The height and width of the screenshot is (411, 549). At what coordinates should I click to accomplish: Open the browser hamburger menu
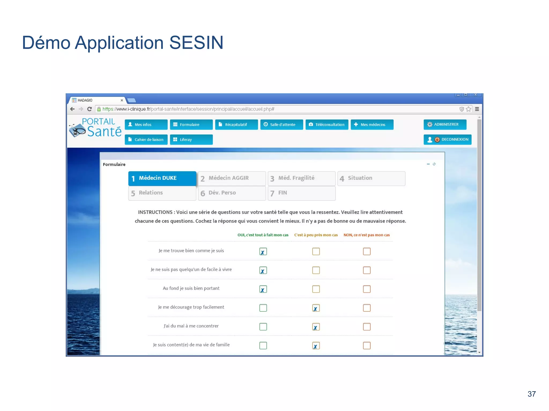(477, 109)
